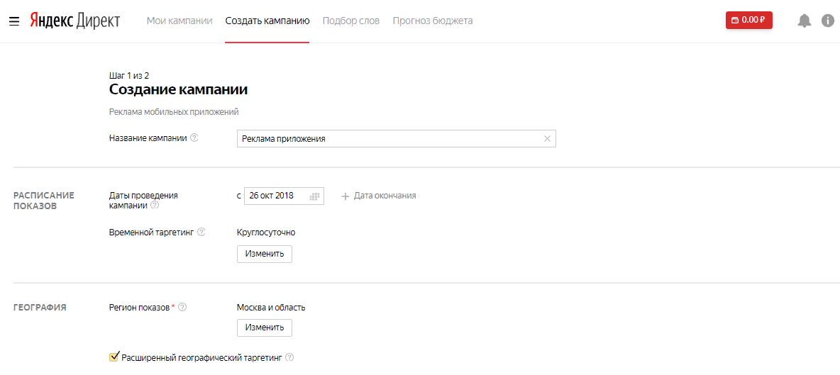The width and height of the screenshot is (840, 375).
Task: Clear the campaign name with X icon
Action: click(547, 138)
